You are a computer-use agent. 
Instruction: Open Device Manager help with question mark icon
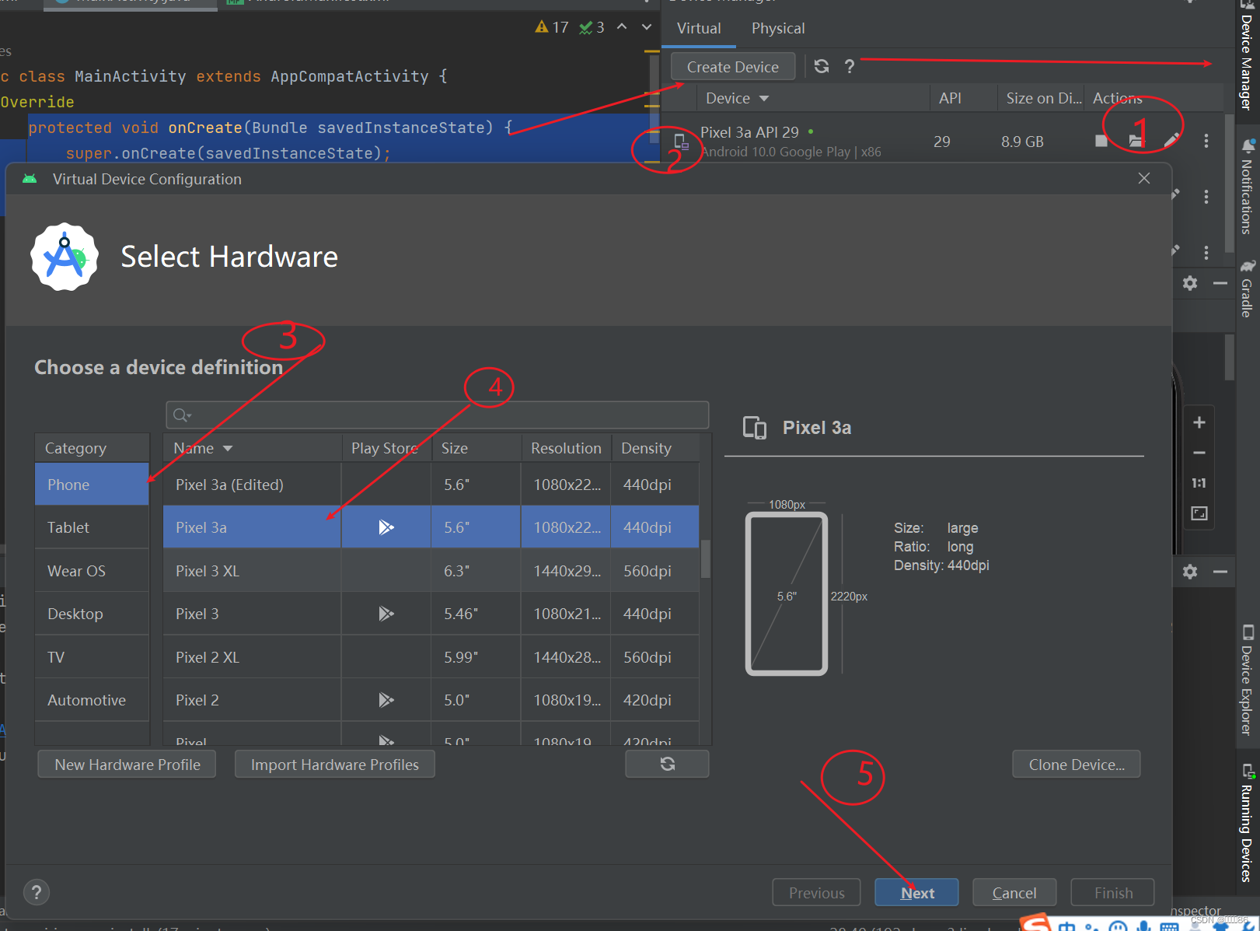(850, 66)
